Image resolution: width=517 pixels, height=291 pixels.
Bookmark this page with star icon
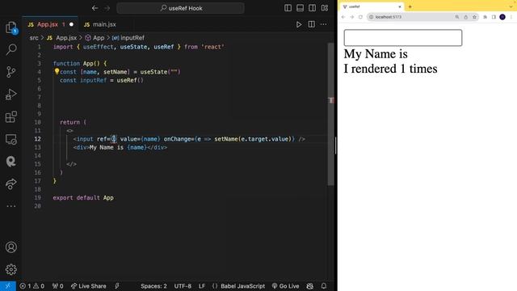click(x=474, y=17)
